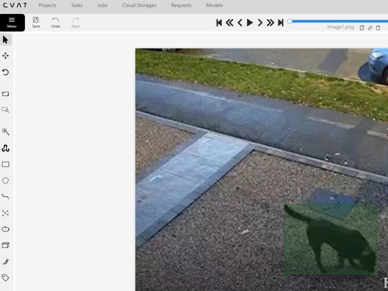Viewport: 388px width, 291px height.
Task: Rotate the image with rotate icon
Action: (x=5, y=72)
